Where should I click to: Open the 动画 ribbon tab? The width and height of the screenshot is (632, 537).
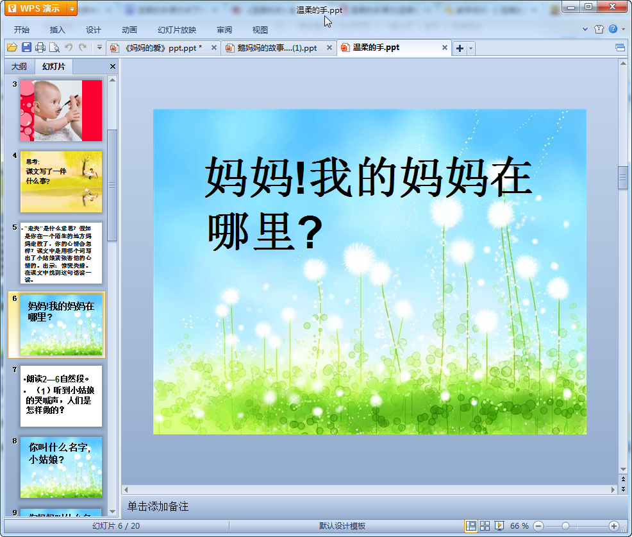pyautogui.click(x=129, y=30)
